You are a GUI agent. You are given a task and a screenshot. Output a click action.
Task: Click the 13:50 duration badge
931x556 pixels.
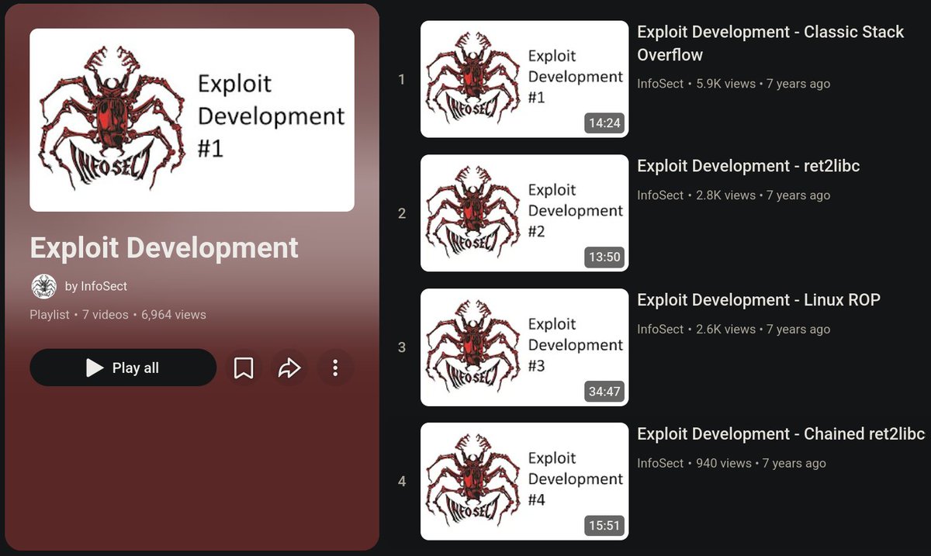point(604,257)
